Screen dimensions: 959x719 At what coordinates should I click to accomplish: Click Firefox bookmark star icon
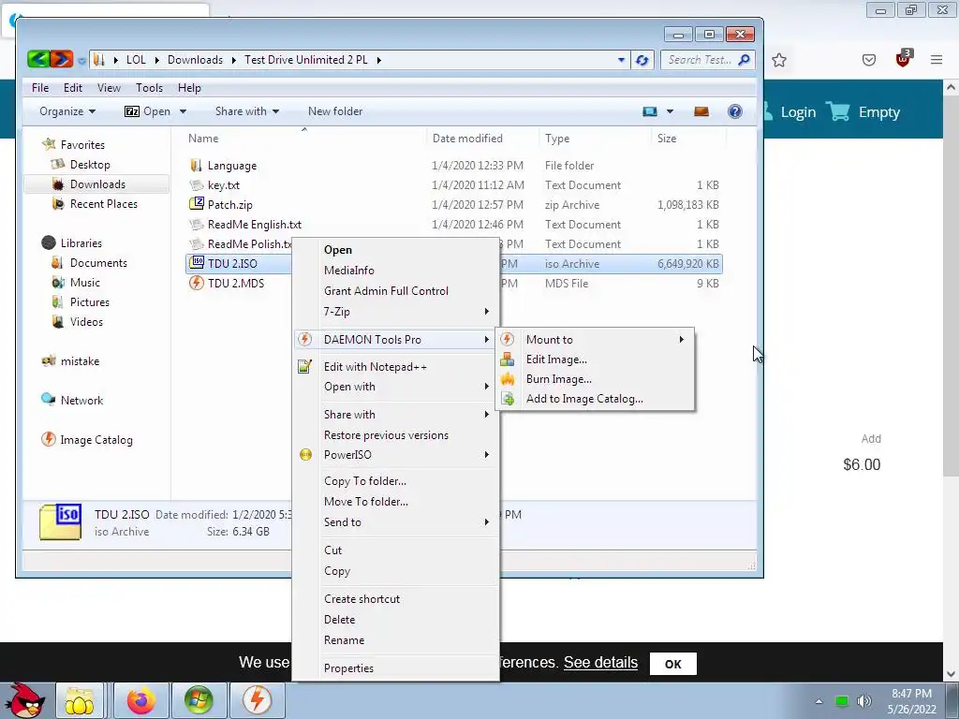click(x=778, y=60)
